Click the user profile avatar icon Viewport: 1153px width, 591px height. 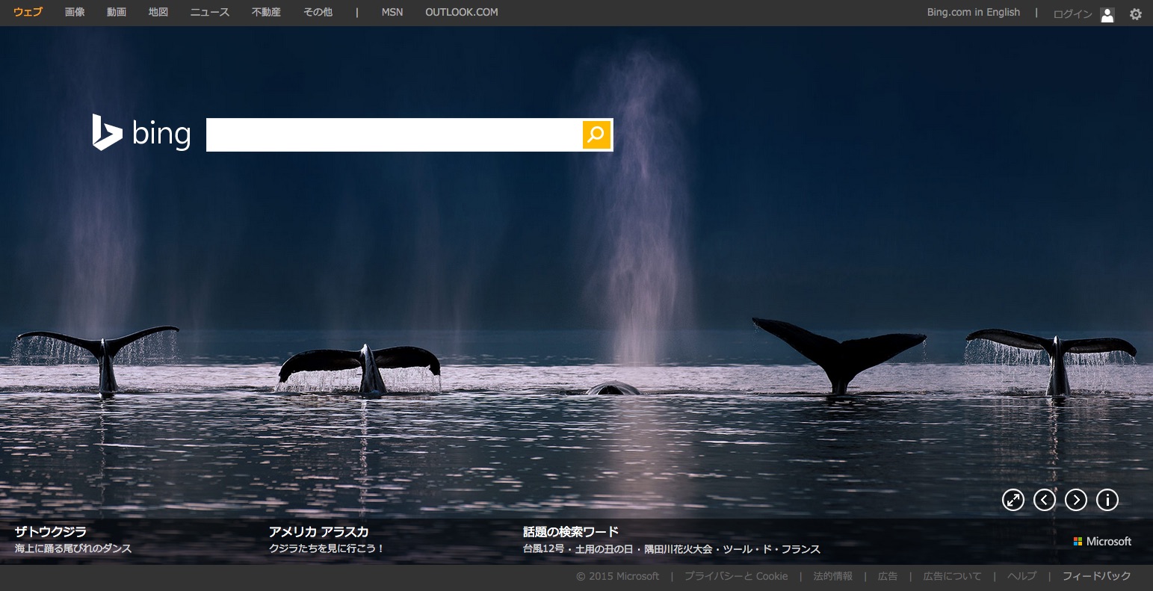pos(1107,14)
